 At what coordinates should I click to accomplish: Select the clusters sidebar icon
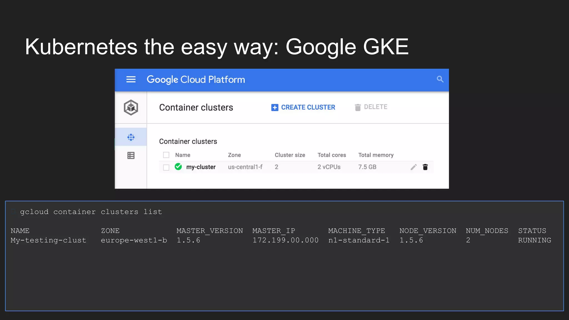click(131, 137)
